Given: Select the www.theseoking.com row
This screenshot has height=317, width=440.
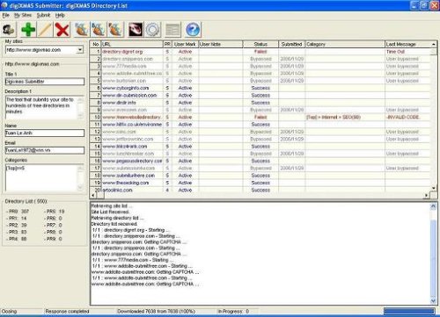Looking at the screenshot, I should [x=260, y=183].
